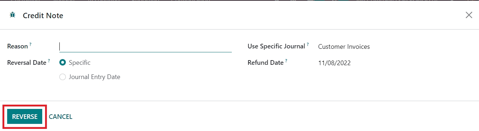Cancel the credit note with CANCEL
Image resolution: width=479 pixels, height=131 pixels.
[x=60, y=117]
